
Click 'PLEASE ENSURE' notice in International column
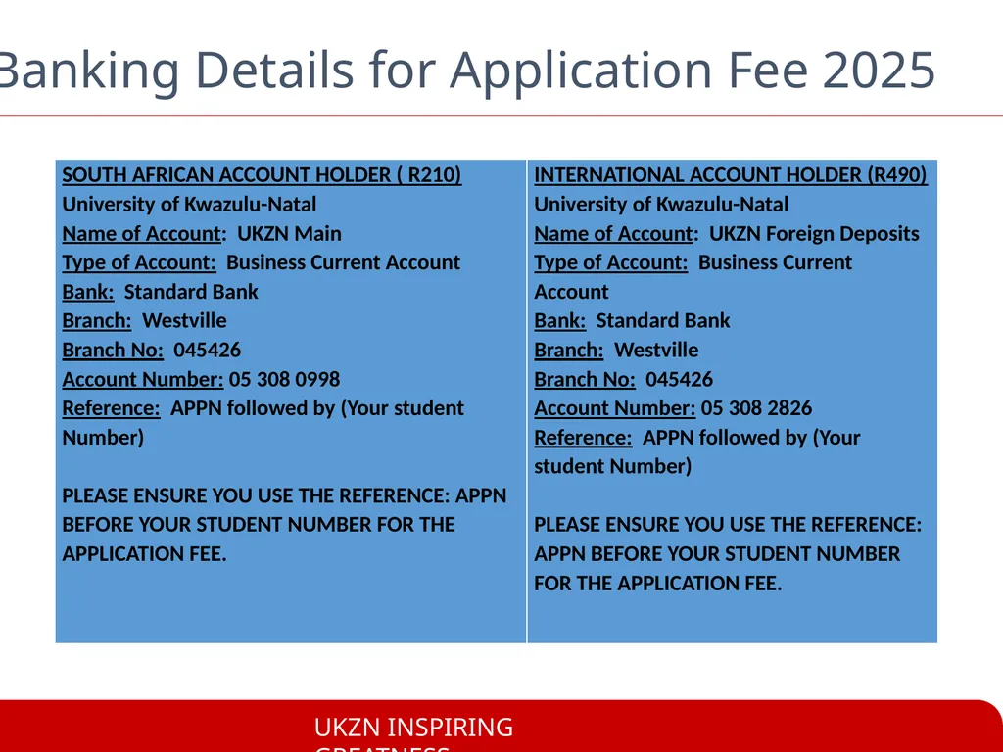pyautogui.click(x=728, y=554)
